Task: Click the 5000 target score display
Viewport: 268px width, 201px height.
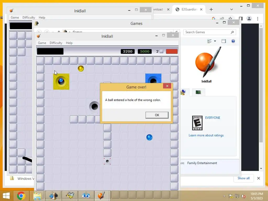Action: coord(144,52)
